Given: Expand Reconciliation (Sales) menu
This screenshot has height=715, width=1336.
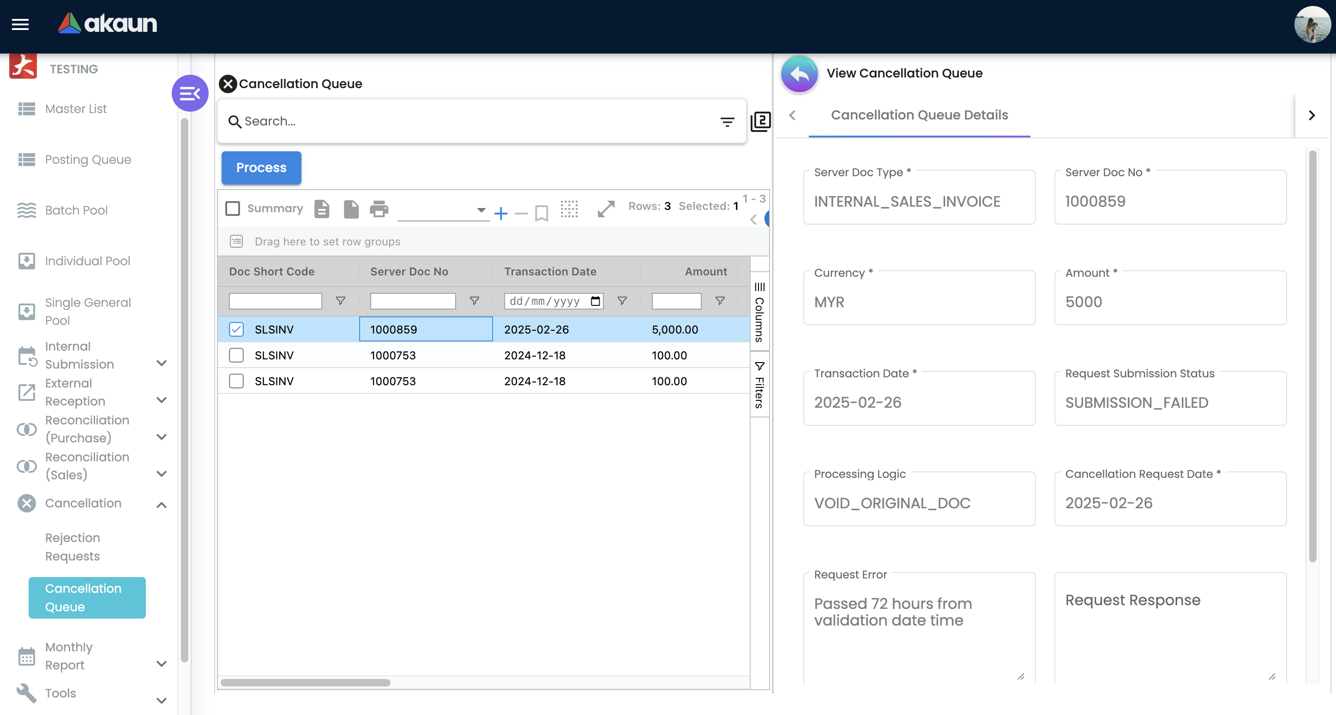Looking at the screenshot, I should pos(162,474).
